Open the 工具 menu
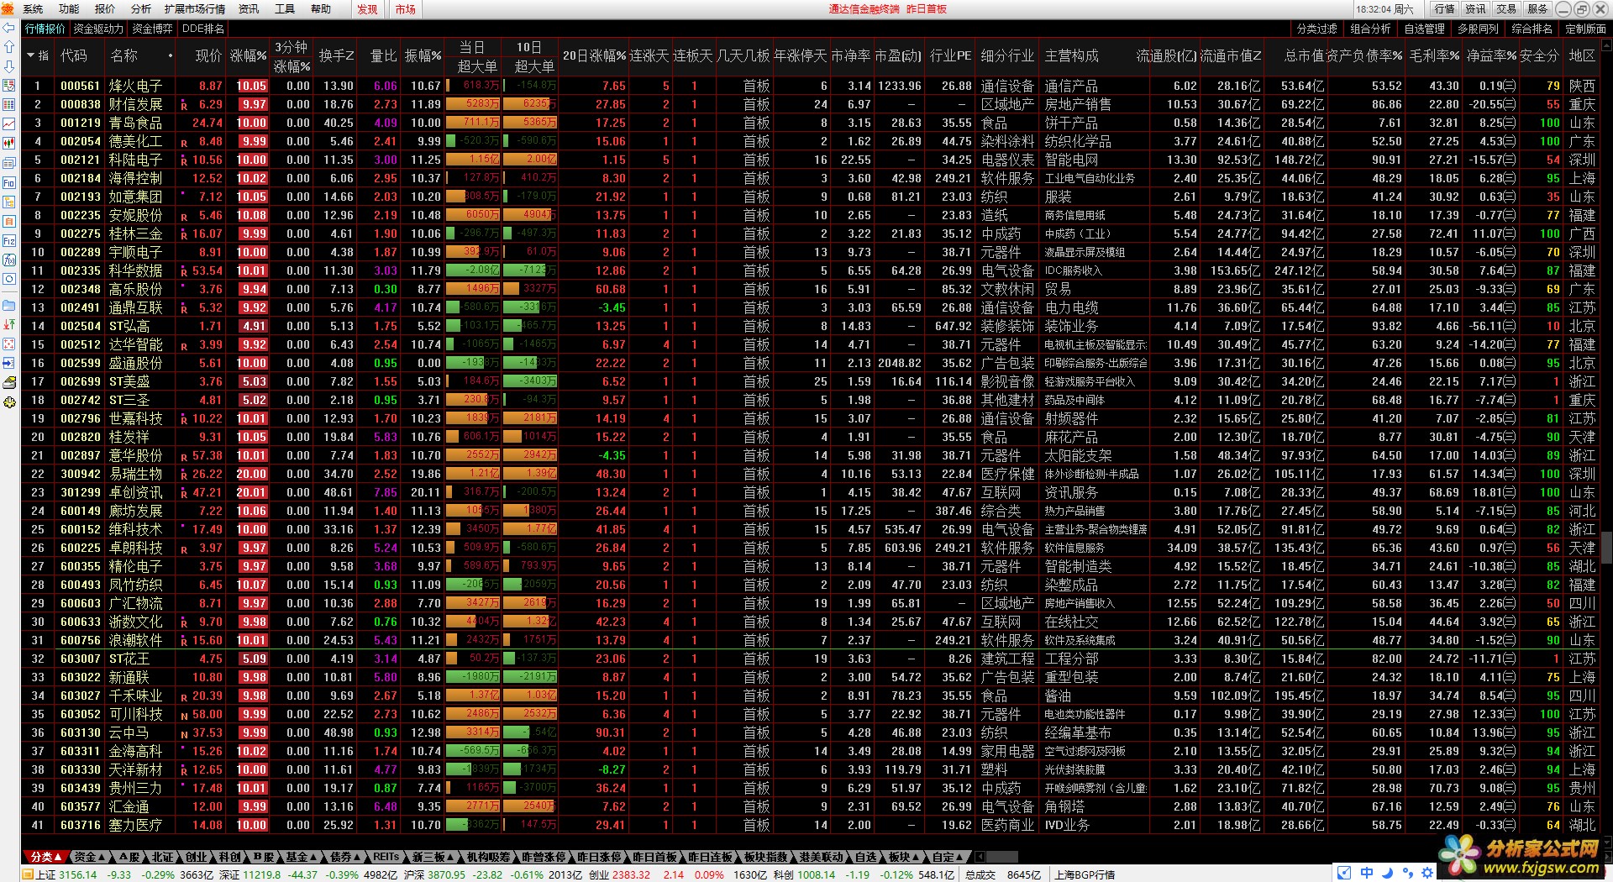 tap(285, 9)
